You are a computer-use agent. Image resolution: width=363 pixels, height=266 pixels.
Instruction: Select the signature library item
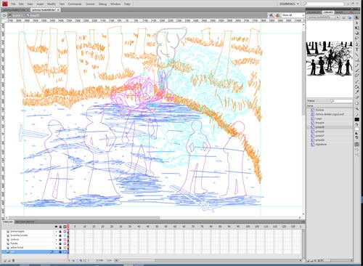tap(321, 144)
